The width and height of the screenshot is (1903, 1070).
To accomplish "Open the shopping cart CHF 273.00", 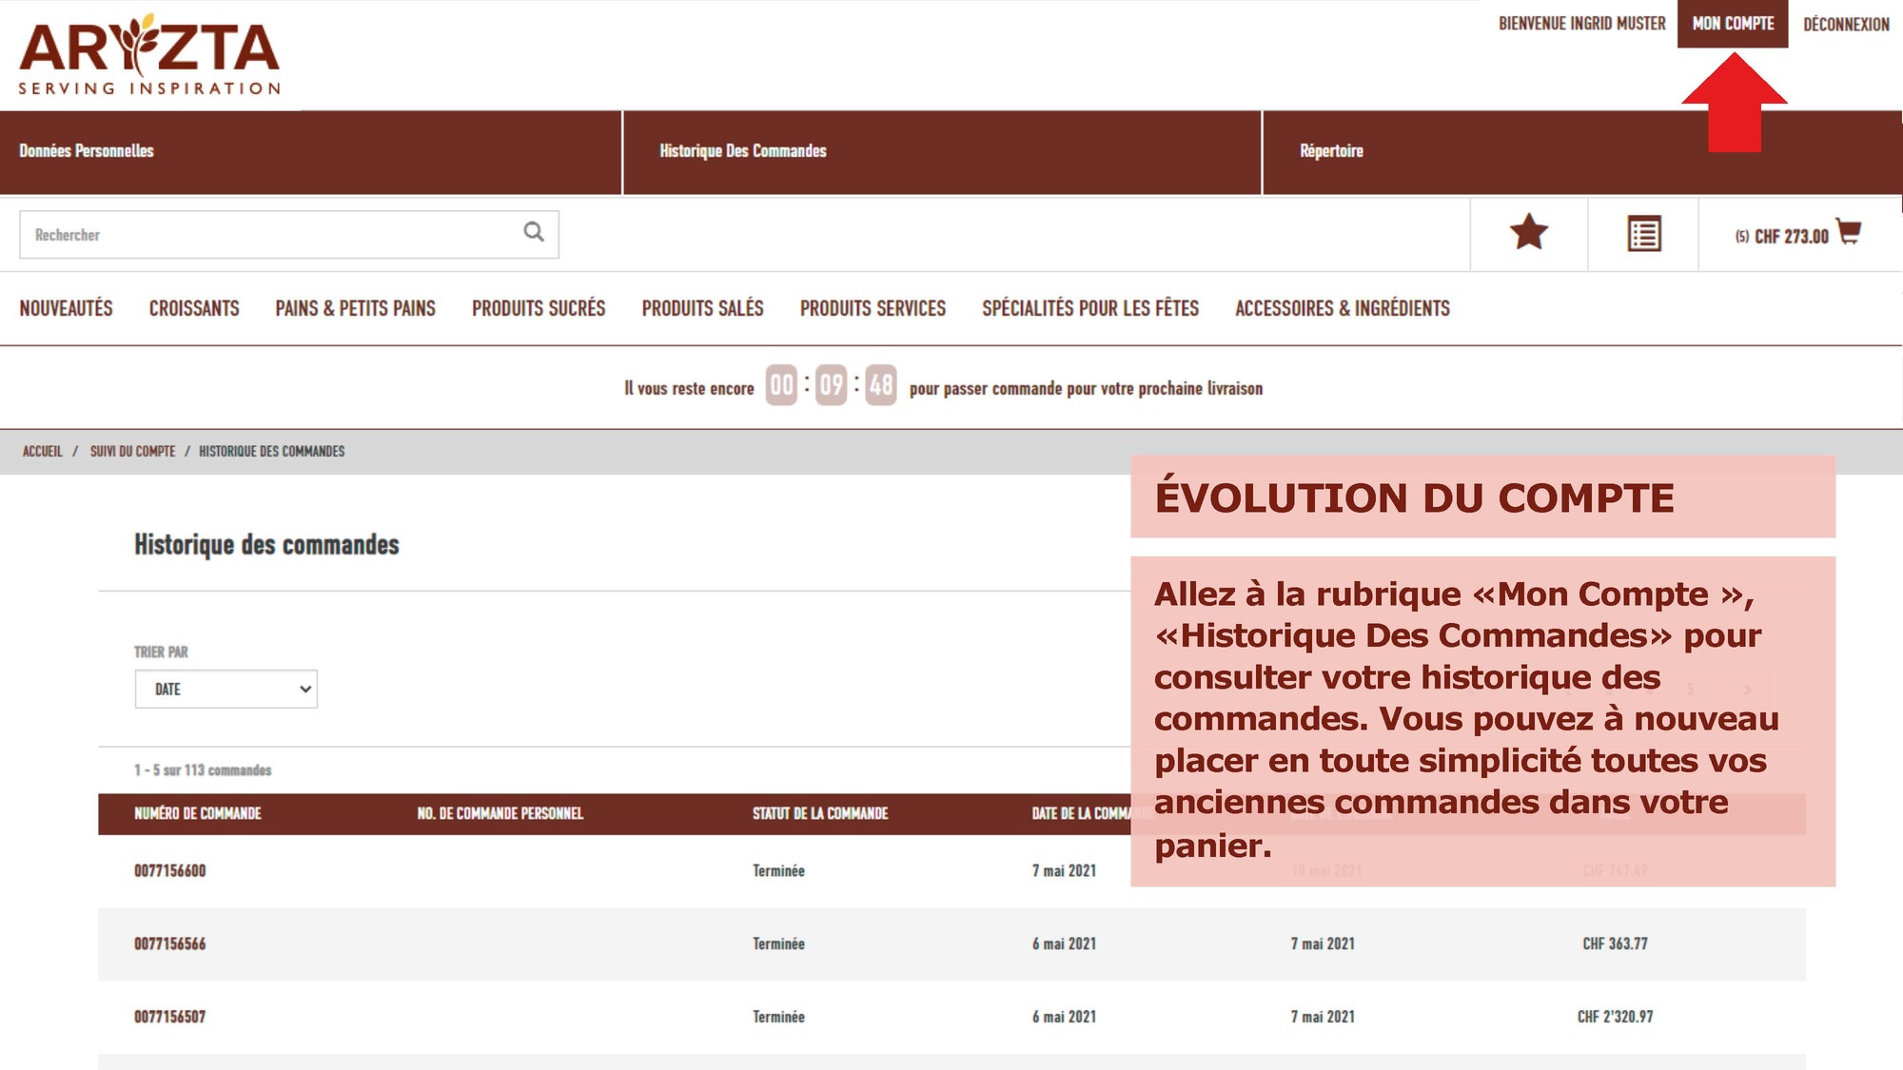I will point(1796,234).
